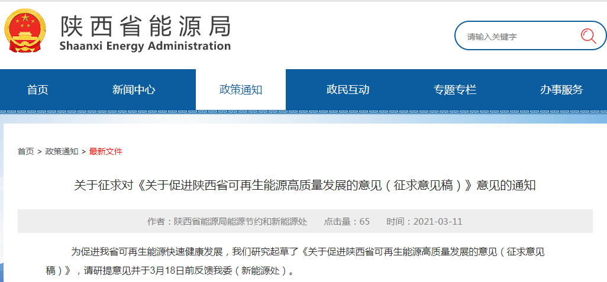Click the author text 陕西省能源局能源节约和新能源处

(227, 222)
